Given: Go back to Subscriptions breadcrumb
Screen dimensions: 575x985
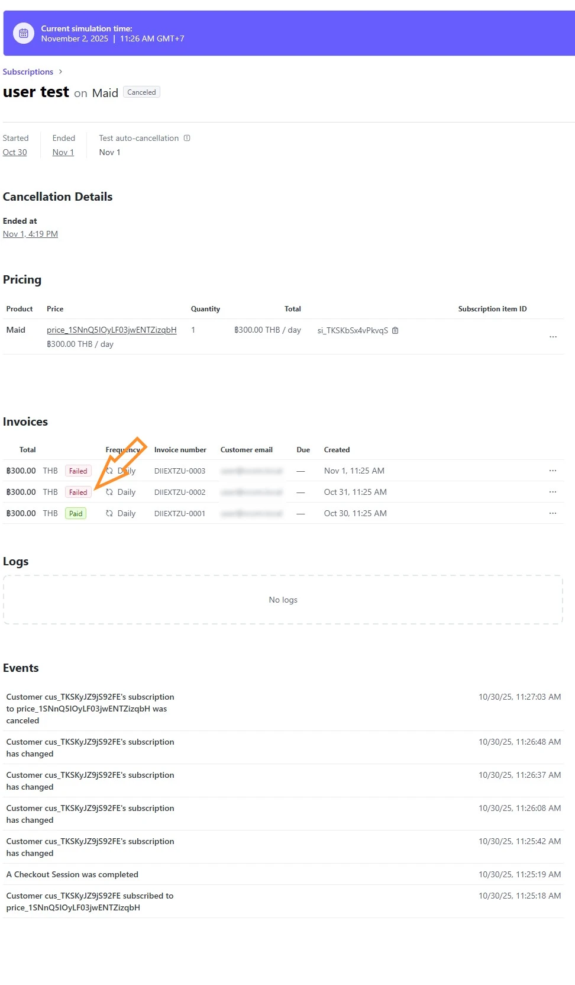Looking at the screenshot, I should point(28,72).
